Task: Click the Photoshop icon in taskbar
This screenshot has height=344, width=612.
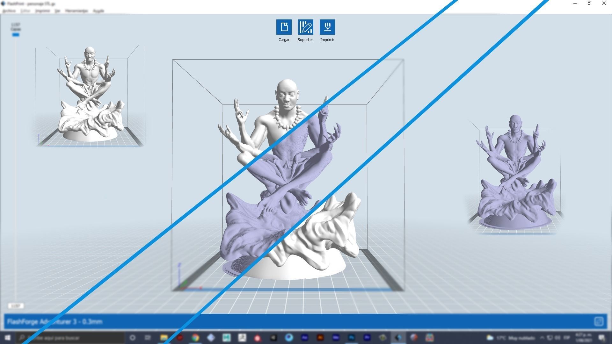Action: pyautogui.click(x=351, y=338)
